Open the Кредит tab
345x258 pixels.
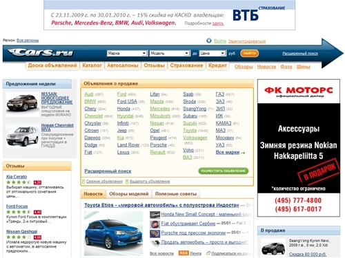coord(217,65)
